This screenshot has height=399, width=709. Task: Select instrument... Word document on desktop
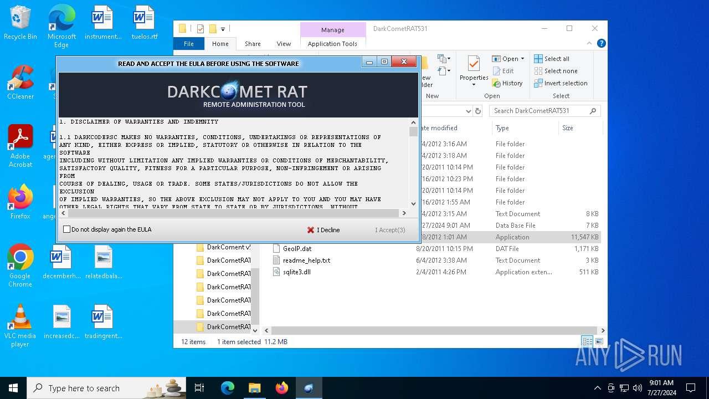click(x=103, y=23)
